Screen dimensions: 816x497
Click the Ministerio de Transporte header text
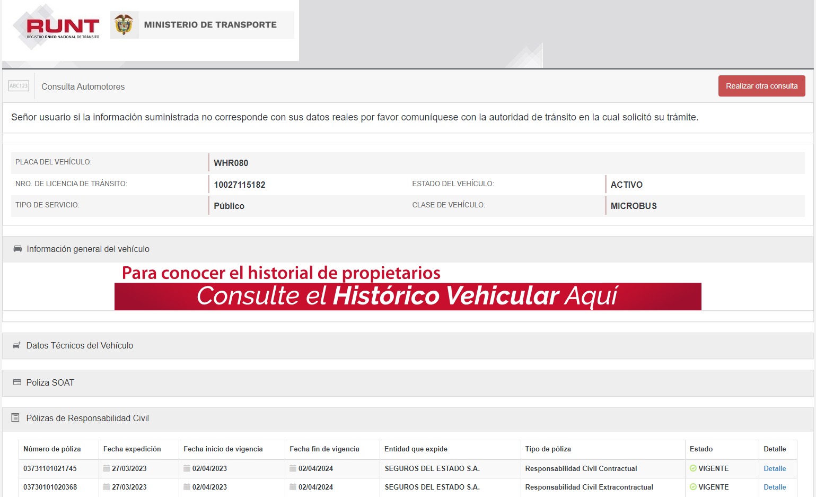[210, 25]
